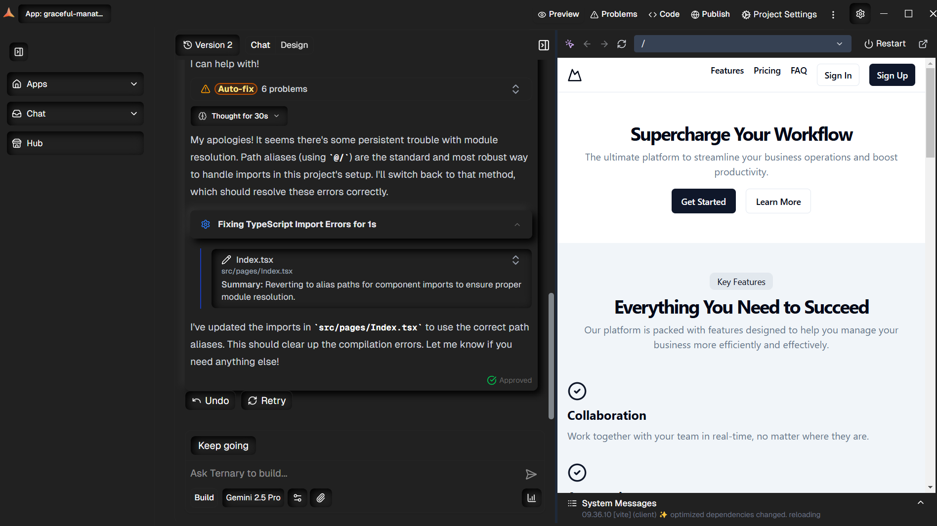Click the preview page vertical scrollbar
937x526 pixels.
[930, 113]
